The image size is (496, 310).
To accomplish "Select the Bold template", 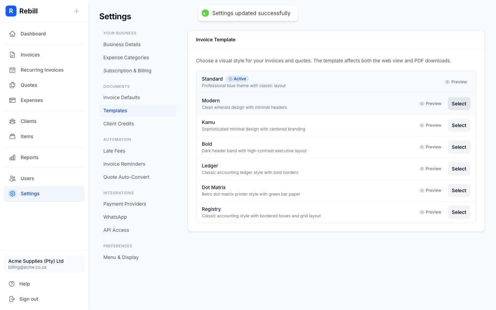I will [459, 147].
